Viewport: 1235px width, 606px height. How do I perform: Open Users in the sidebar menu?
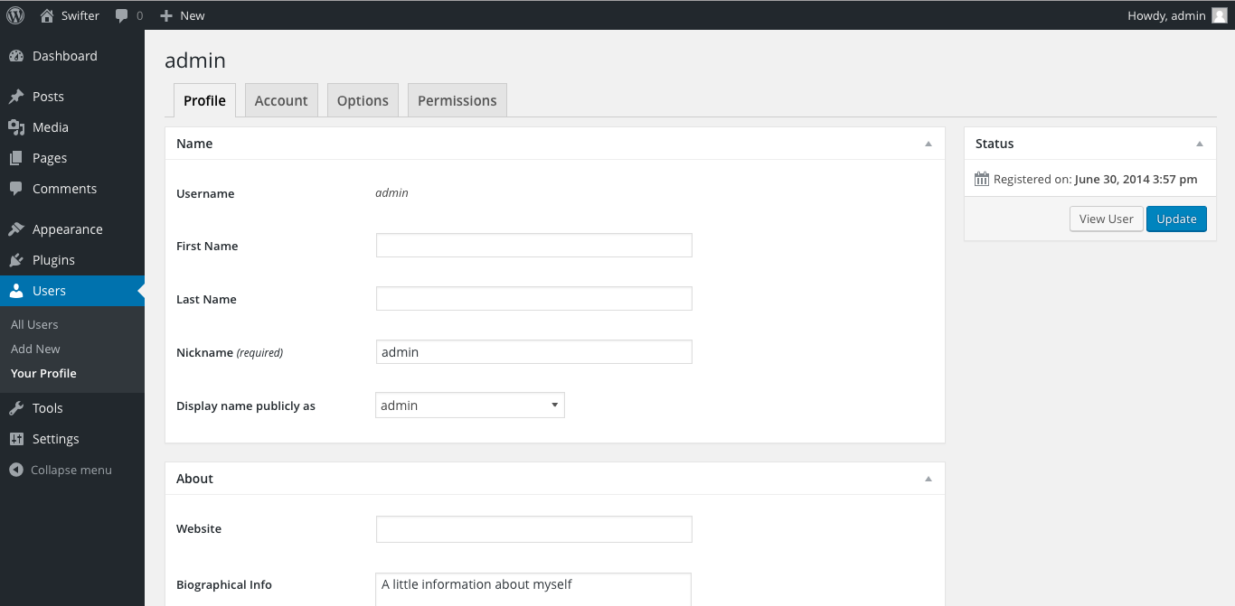(72, 291)
